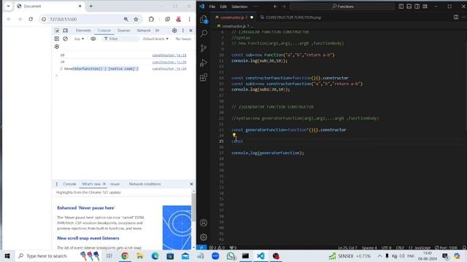
Task: Open the errors and warnings status item
Action: [217, 247]
